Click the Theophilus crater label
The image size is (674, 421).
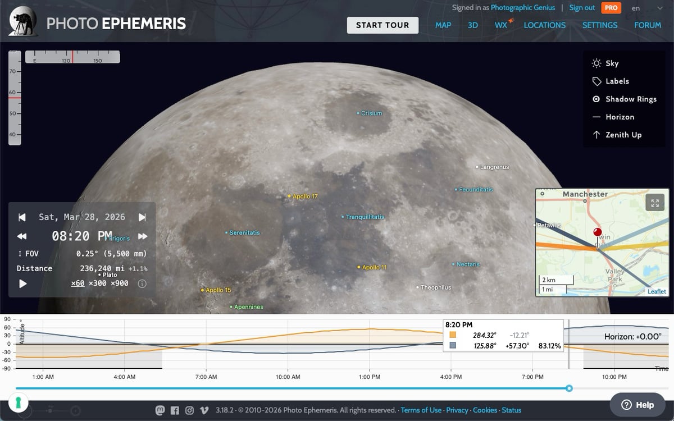click(434, 287)
